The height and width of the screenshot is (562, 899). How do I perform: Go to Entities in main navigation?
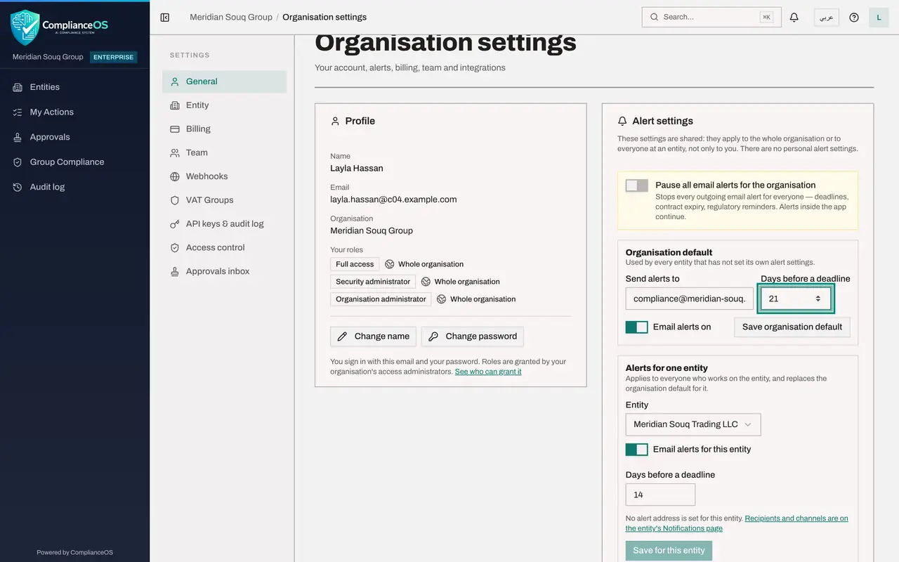74,87
